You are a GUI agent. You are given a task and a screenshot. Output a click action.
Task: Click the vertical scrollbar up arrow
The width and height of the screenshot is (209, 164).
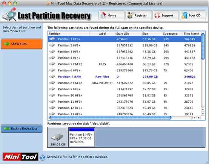[203, 110]
